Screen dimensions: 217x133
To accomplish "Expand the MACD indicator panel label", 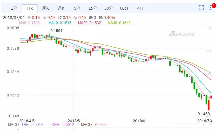I will pyautogui.click(x=13, y=125).
